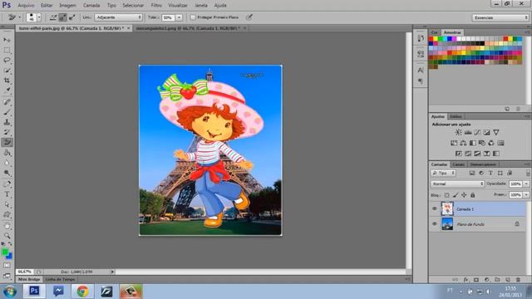Switch to the Canais tab

(x=458, y=164)
